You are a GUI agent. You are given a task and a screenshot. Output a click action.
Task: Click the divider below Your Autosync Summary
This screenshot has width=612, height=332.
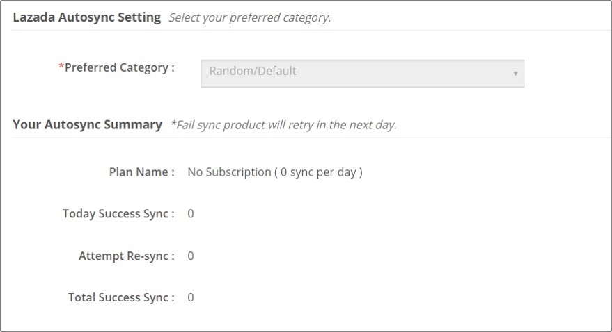pos(306,138)
